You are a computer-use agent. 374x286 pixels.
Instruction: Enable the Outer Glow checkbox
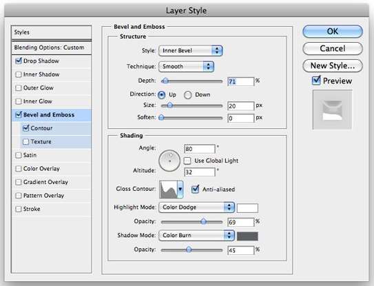click(x=19, y=88)
